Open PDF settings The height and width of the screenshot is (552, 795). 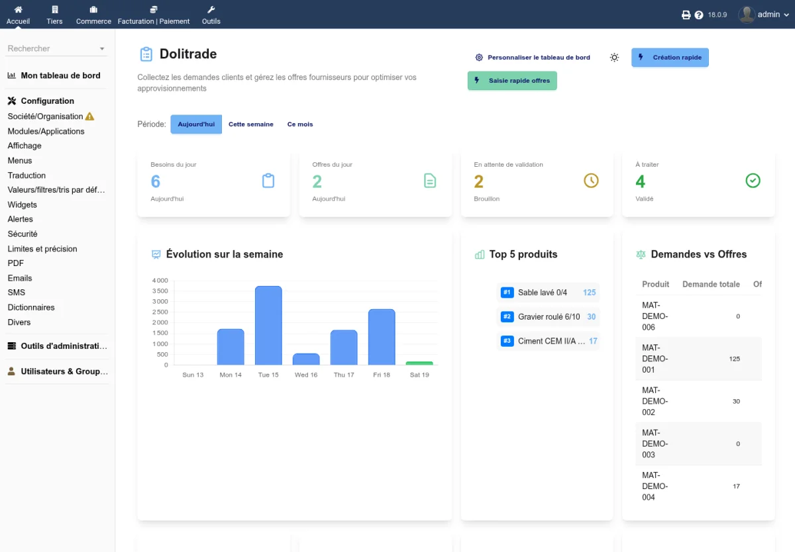click(x=15, y=263)
